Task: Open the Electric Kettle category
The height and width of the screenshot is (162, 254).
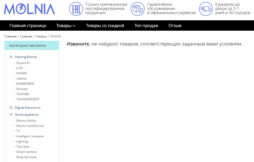Action: [26, 121]
